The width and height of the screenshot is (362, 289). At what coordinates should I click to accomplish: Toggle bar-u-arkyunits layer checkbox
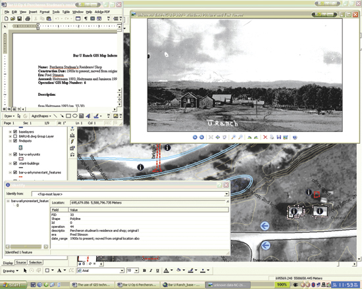click(15, 154)
